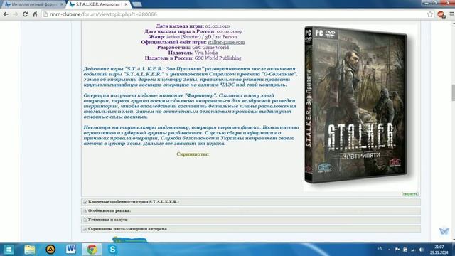Viewport: 455px width, 256px height.
Task: Click the "Жанр: Action (Shooter)" line
Action: tap(193, 37)
